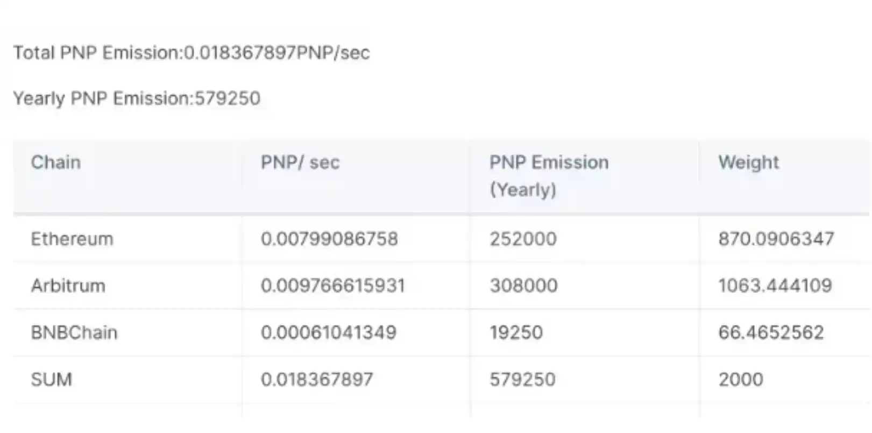Screen dimensions: 872x433
Task: Click the Yearly PNP Emission text line
Action: (137, 98)
